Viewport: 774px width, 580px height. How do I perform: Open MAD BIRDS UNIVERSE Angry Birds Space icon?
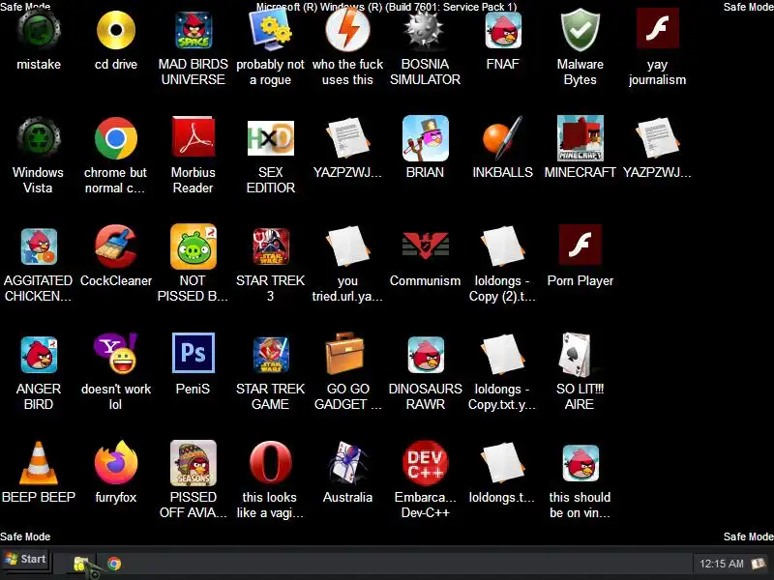pos(193,30)
